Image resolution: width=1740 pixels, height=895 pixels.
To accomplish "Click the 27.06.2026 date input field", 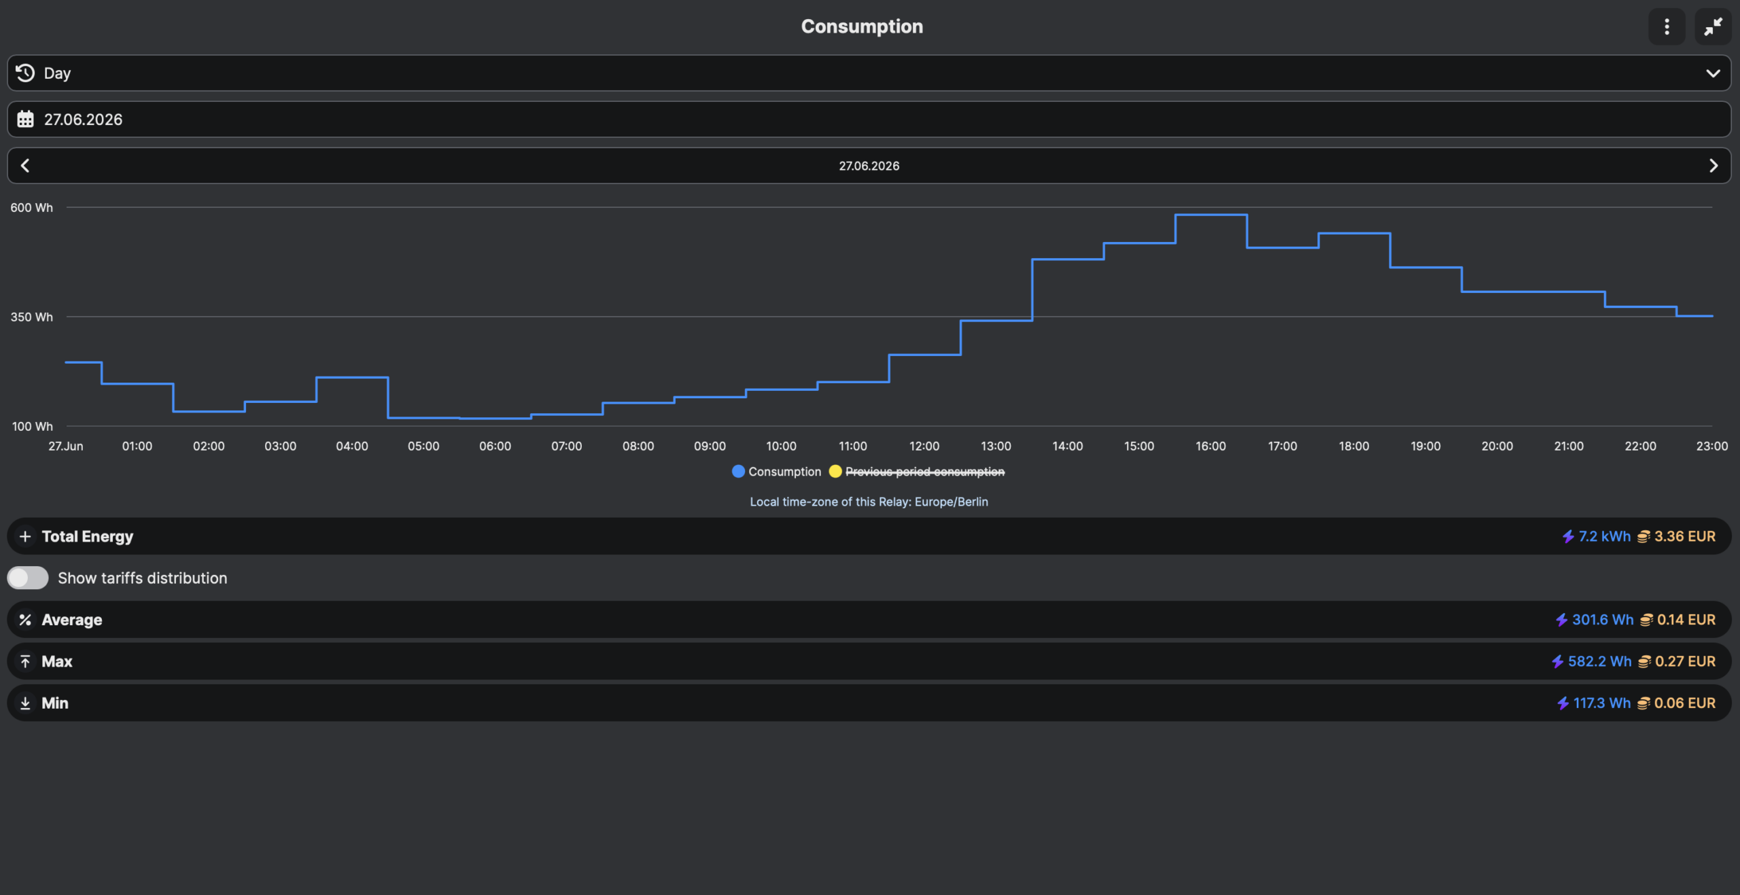I will 869,119.
